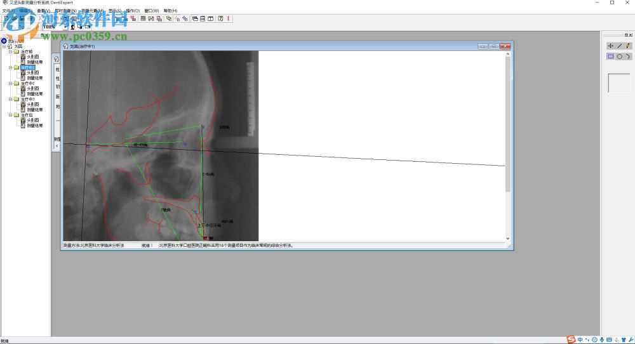Select the line drawing tool

point(620,46)
